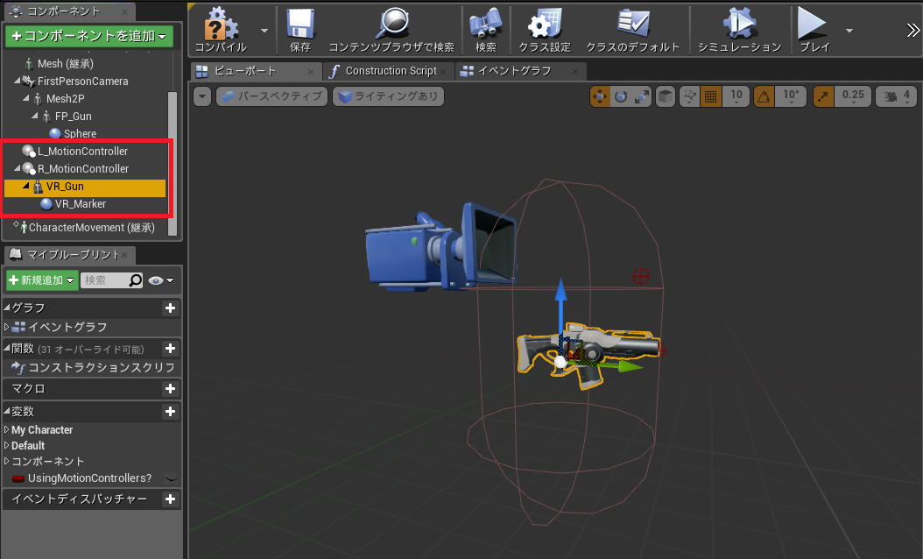The height and width of the screenshot is (559, 923).
Task: Open the viewport options dropdown arrow
Action: [201, 96]
